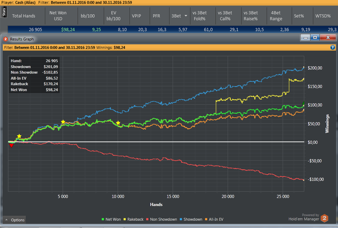The height and width of the screenshot is (228, 338).
Task: Select the 2,36 4Bet Range value
Action: [x=284, y=30]
